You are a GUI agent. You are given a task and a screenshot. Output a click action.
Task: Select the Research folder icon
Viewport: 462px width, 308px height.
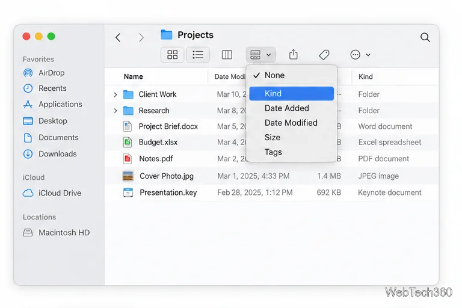click(x=128, y=111)
